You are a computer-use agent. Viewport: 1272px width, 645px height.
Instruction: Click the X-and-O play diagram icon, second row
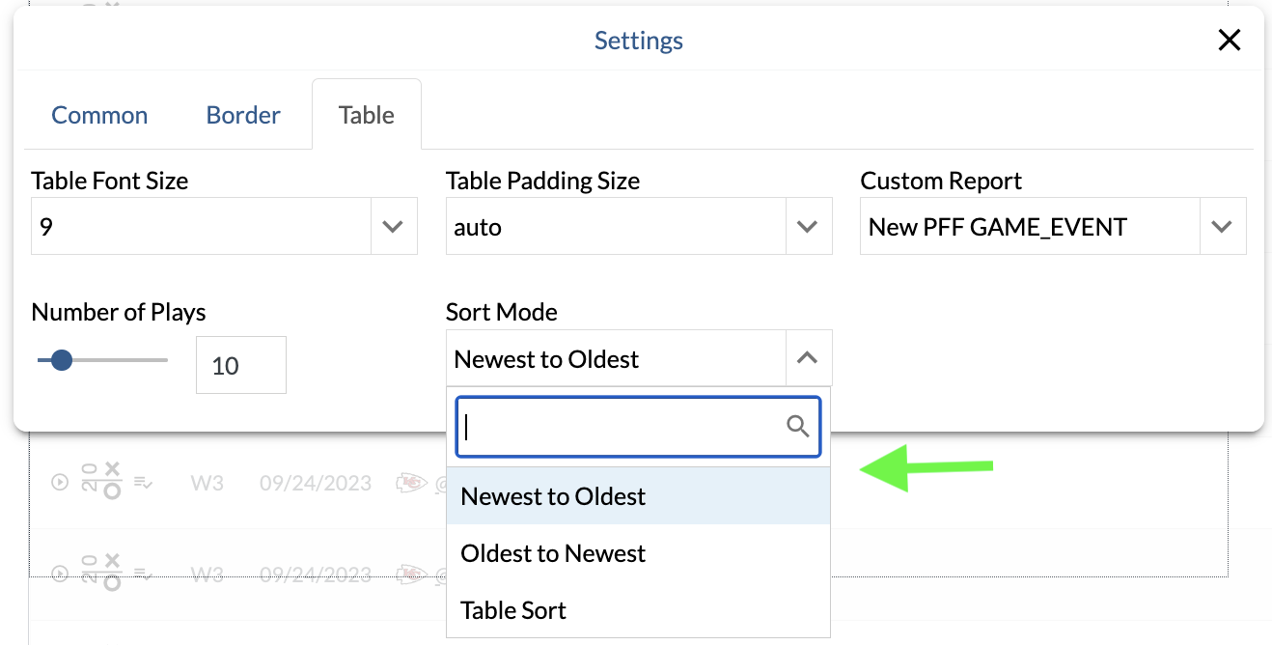point(101,573)
